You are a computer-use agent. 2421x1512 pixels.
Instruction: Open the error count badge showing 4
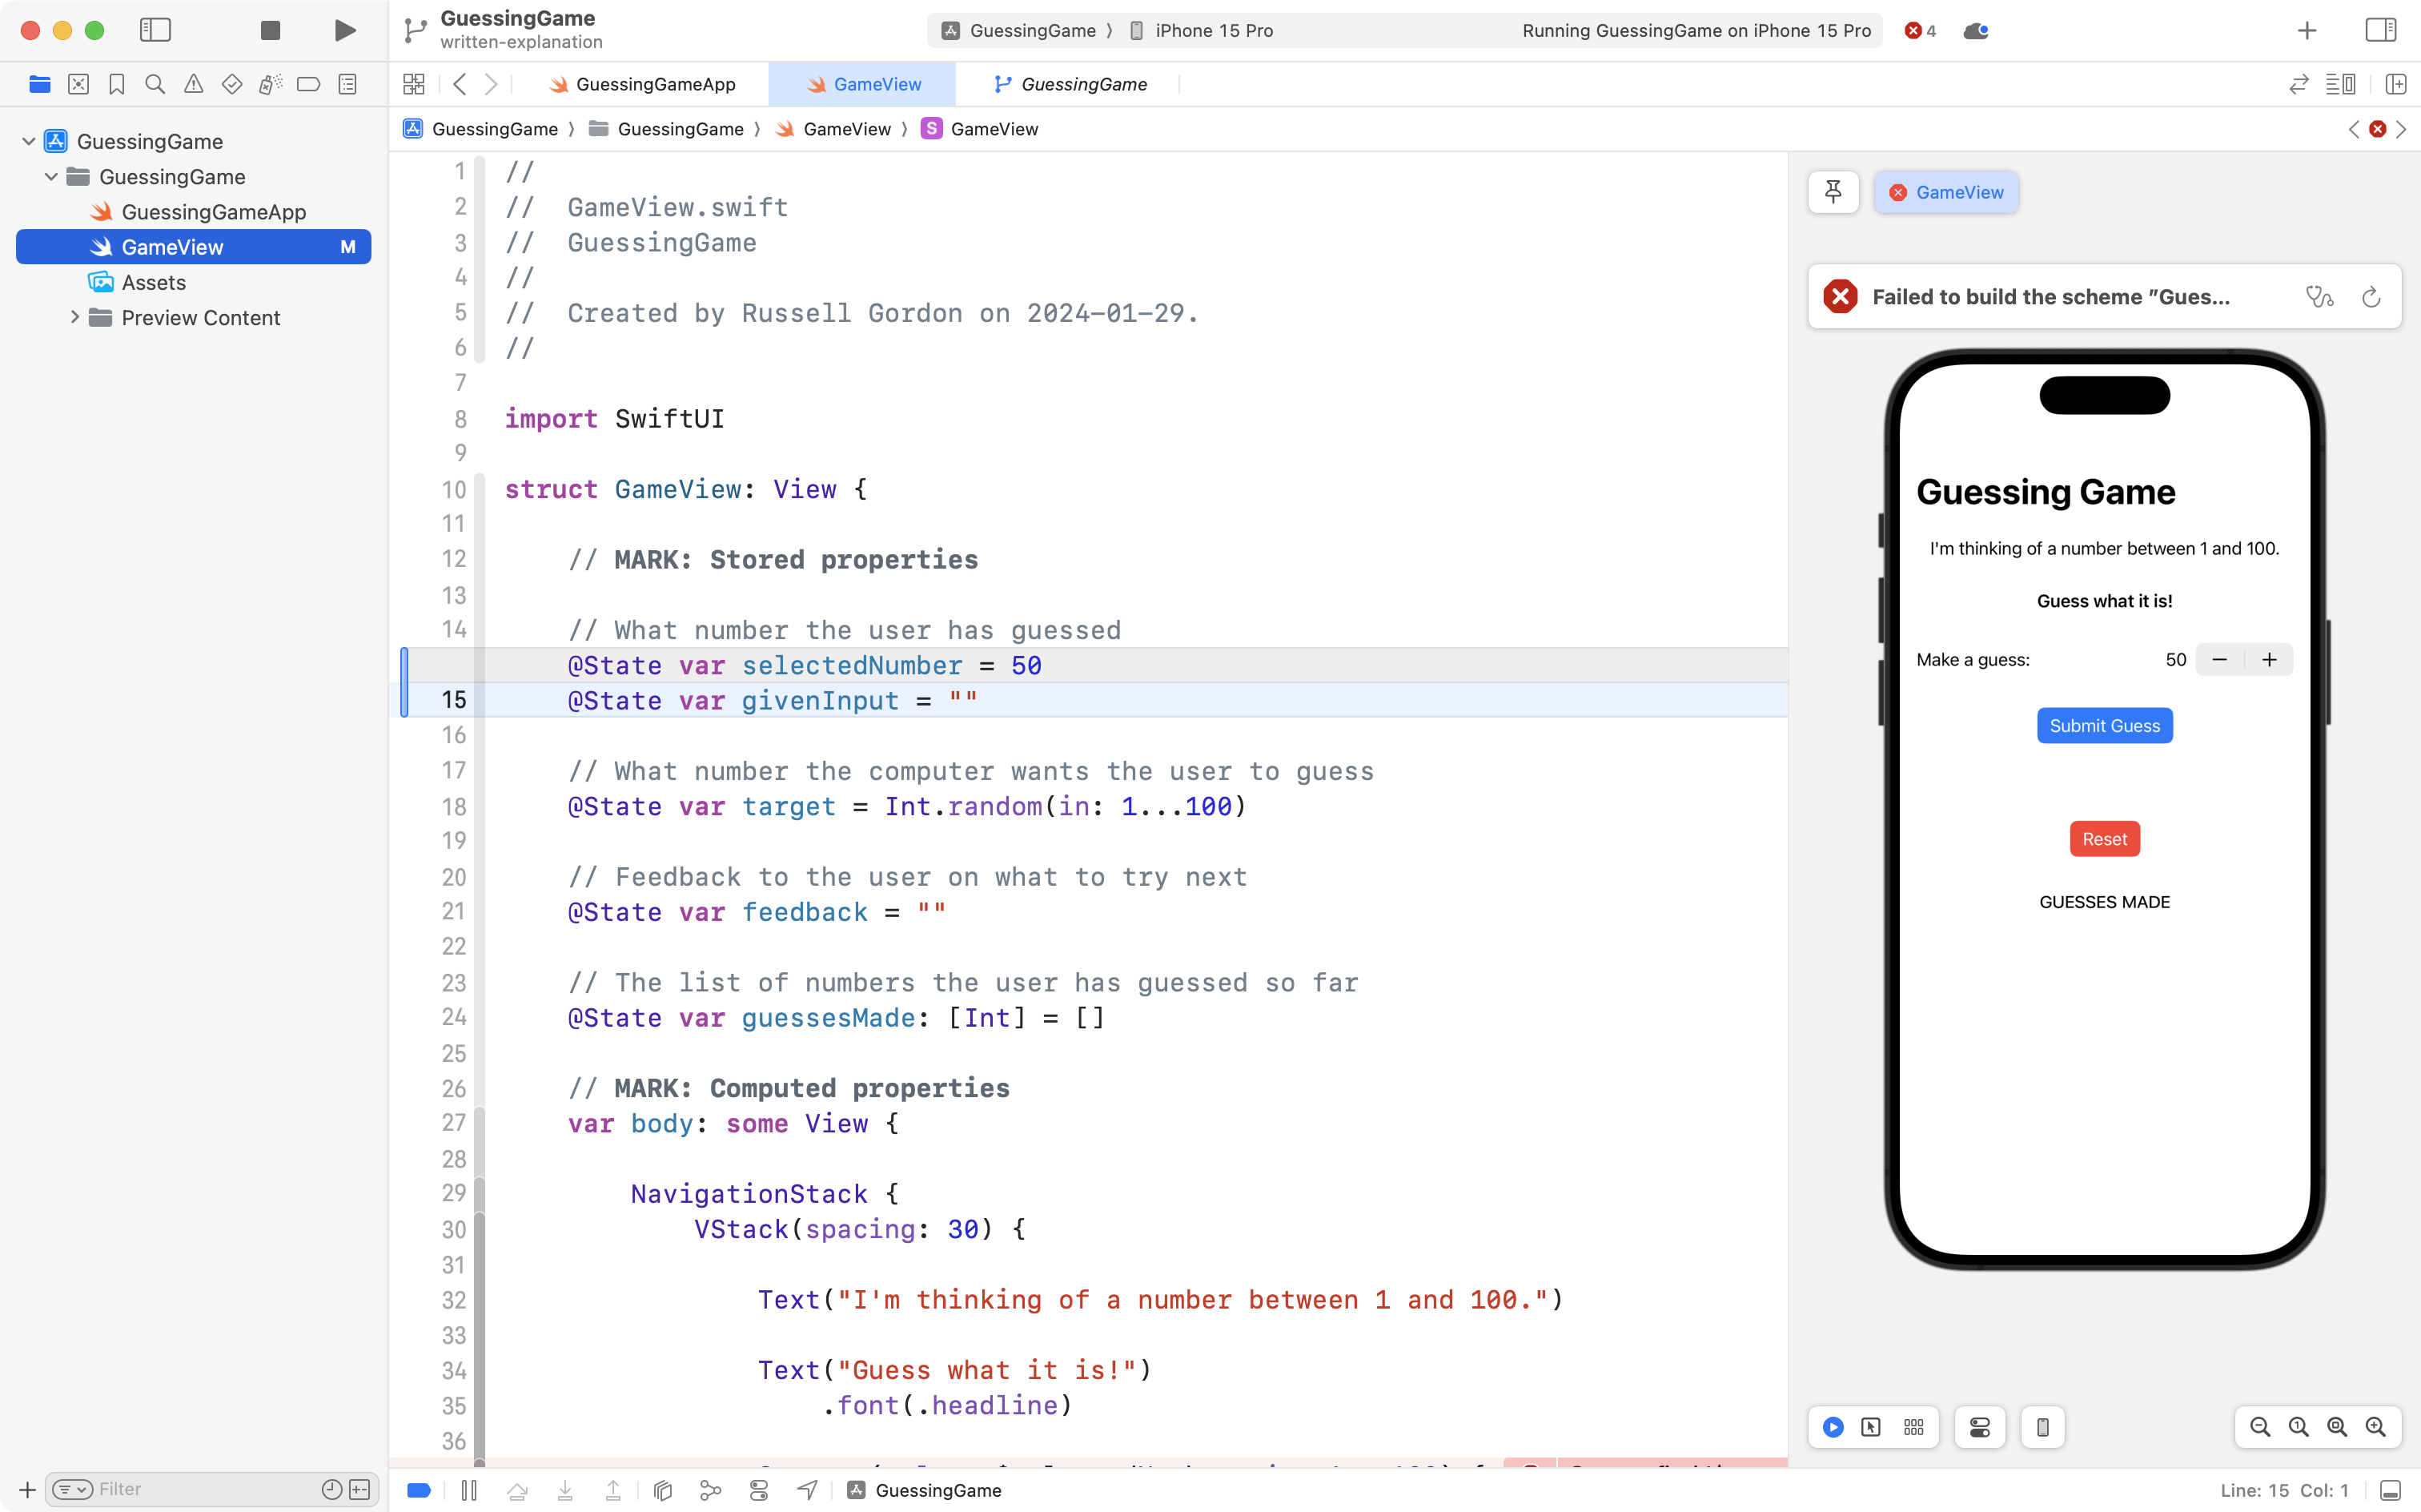click(1918, 30)
